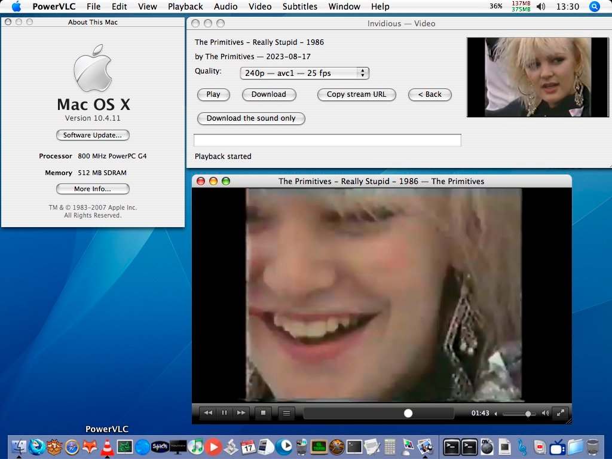Open the PowerVLC application menu

(x=54, y=7)
